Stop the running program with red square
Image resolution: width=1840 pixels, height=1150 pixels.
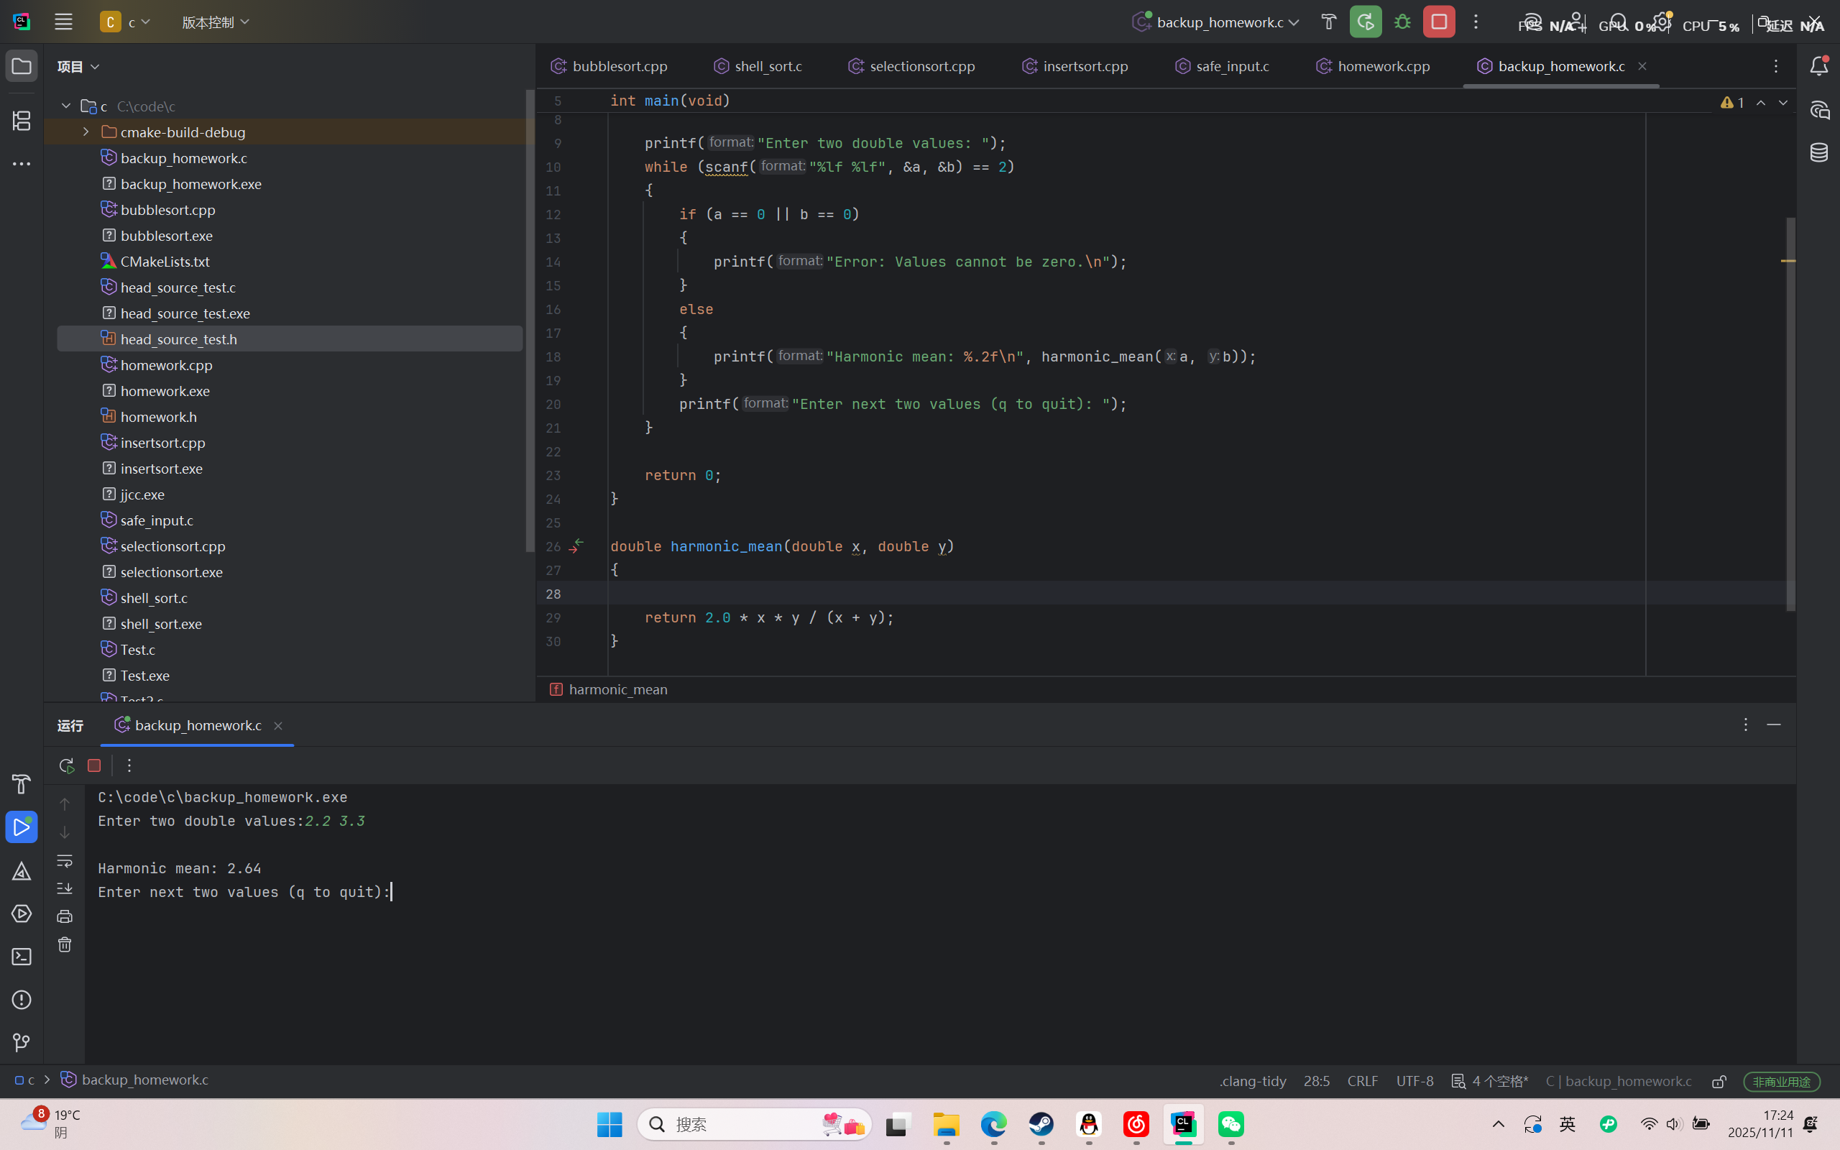tap(1438, 22)
